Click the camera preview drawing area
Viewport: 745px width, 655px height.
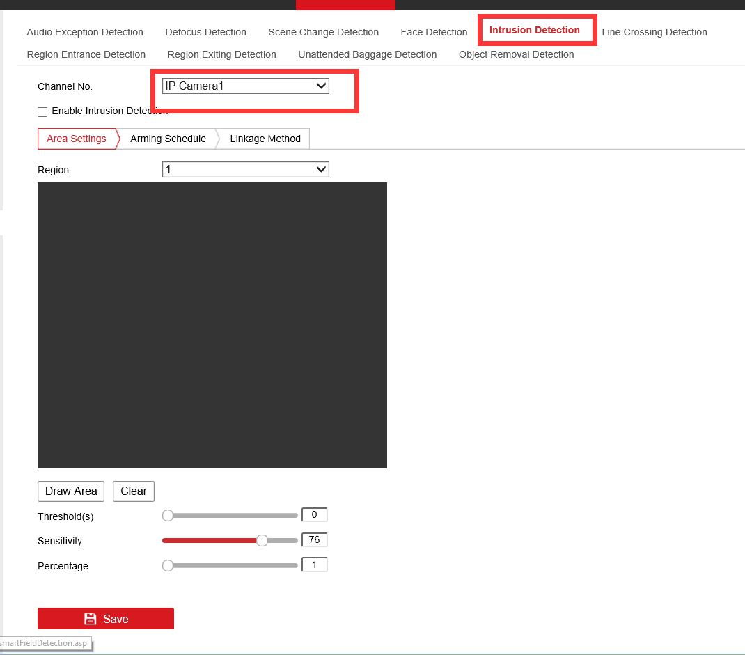(212, 325)
